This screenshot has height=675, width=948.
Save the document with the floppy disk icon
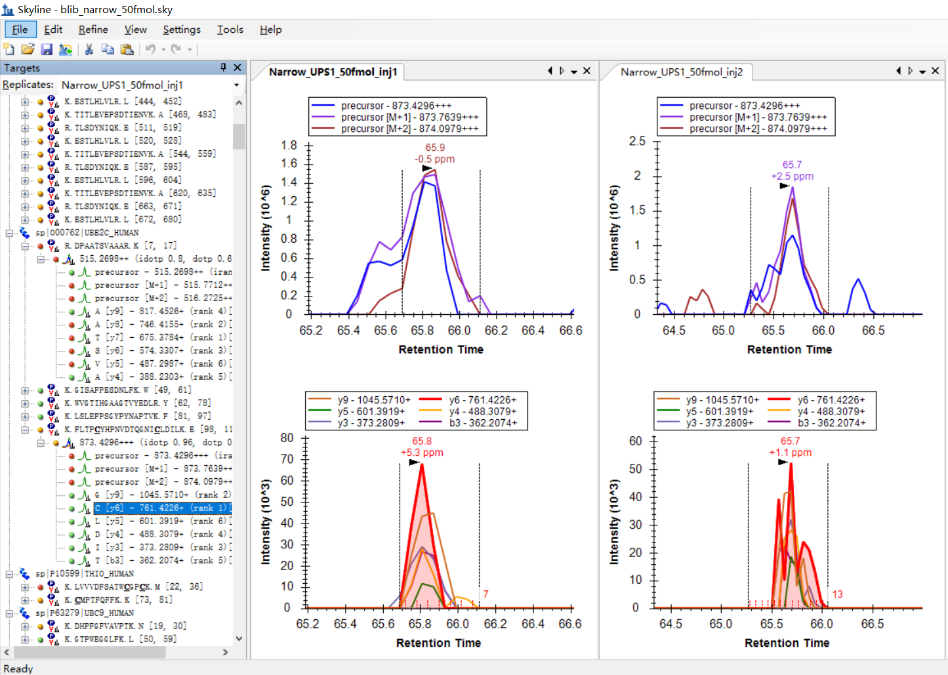(47, 49)
